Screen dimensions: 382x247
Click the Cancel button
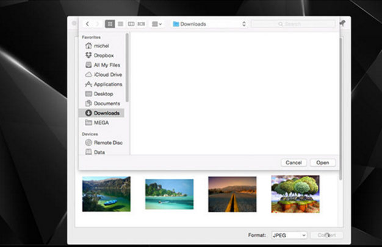(x=294, y=162)
